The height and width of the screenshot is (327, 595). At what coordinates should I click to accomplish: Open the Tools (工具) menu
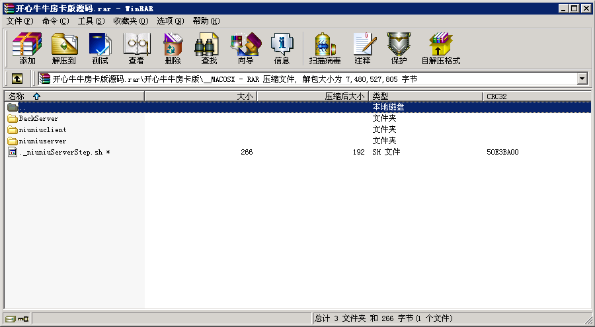[x=91, y=21]
